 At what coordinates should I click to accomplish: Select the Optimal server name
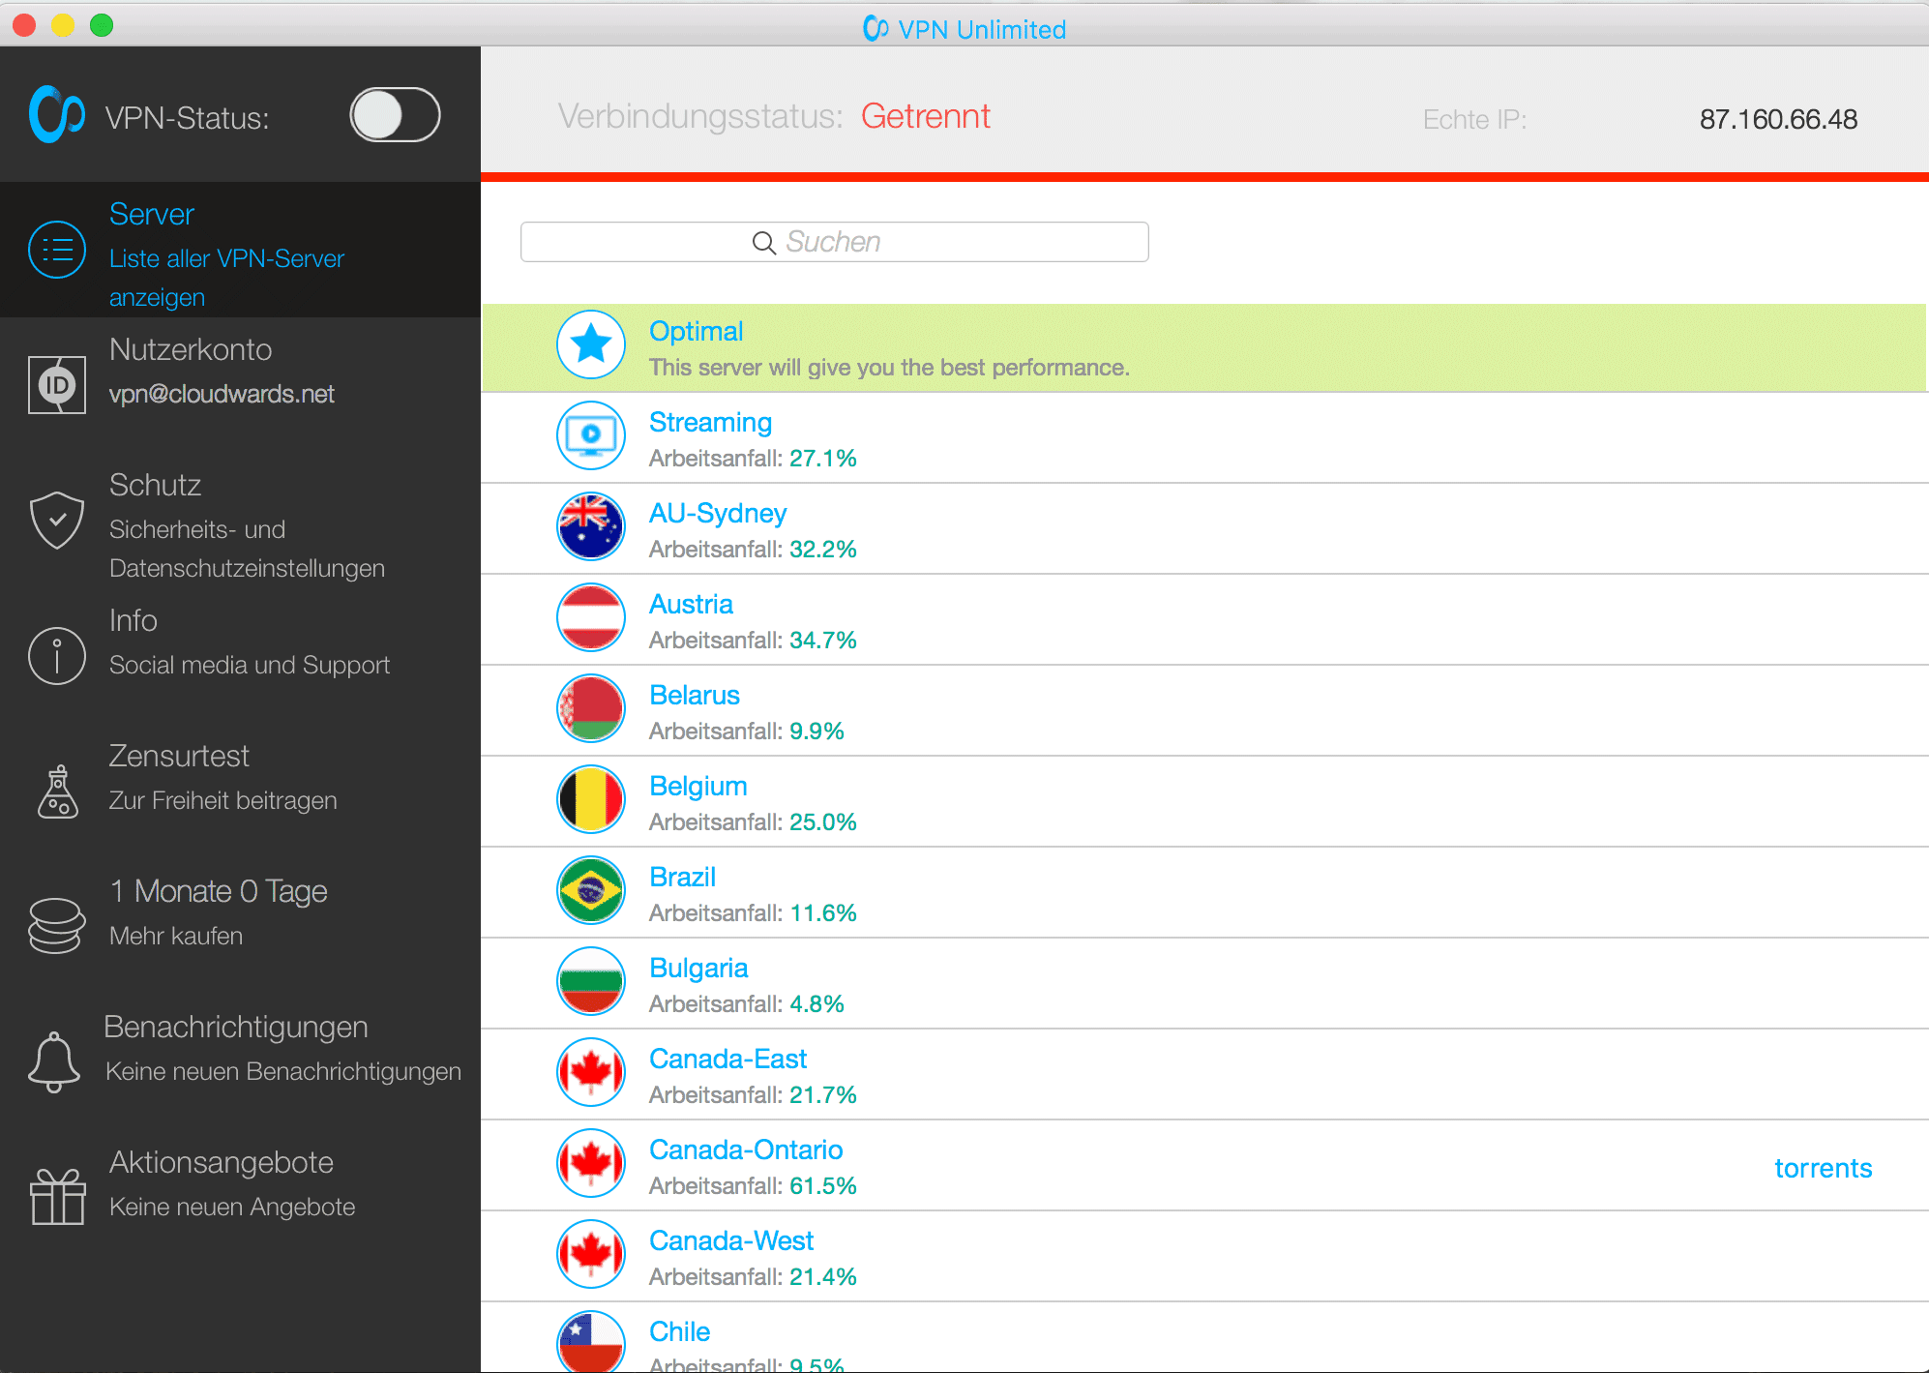point(696,331)
